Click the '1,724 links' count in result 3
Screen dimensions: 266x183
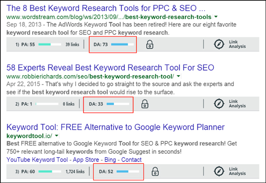pyautogui.click(x=75, y=172)
